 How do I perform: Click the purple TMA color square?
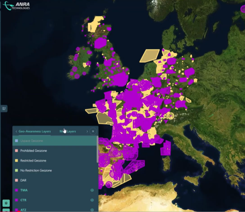pos(16,190)
